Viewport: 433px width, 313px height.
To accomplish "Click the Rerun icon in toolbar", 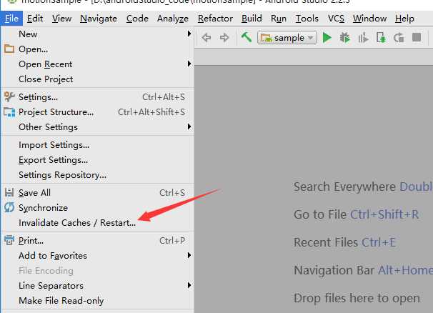I will point(399,37).
